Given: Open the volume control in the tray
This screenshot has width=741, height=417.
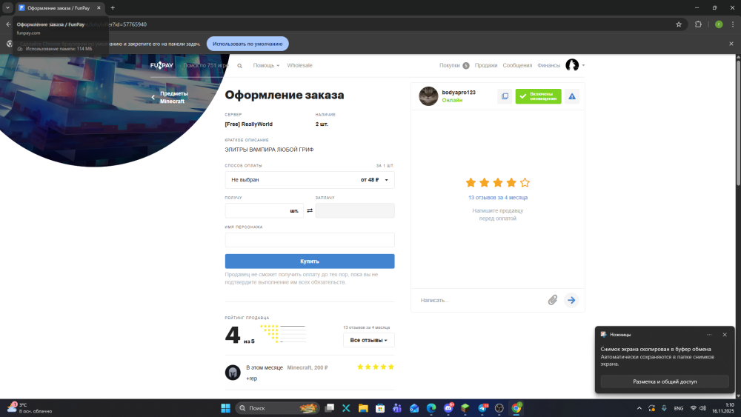Looking at the screenshot, I should coord(702,408).
